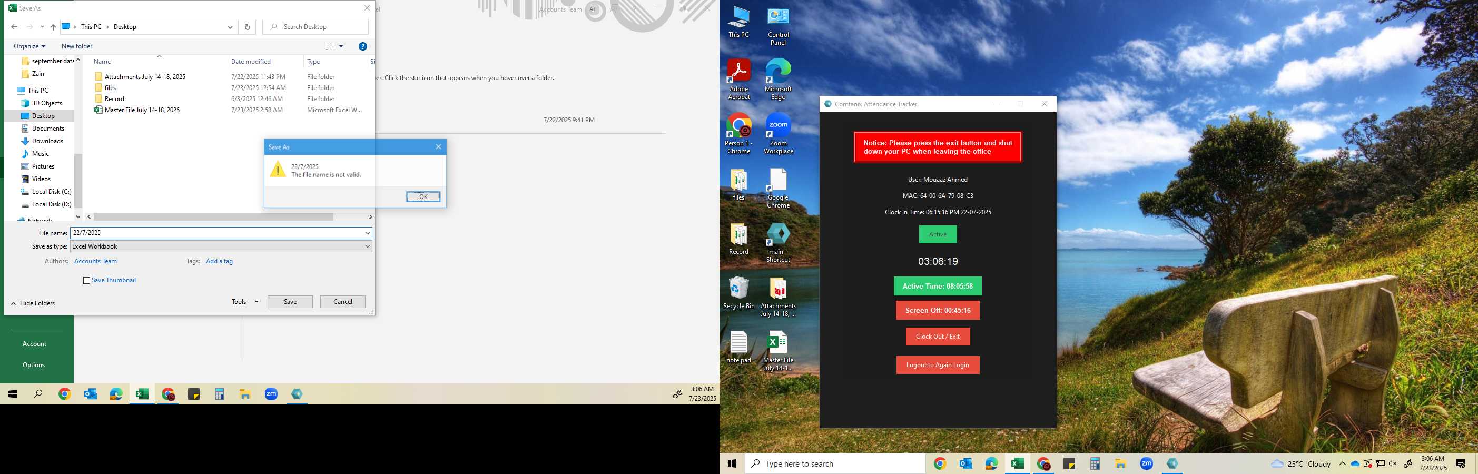1478x474 pixels.
Task: Click Save in the Save As dialog
Action: coord(290,302)
